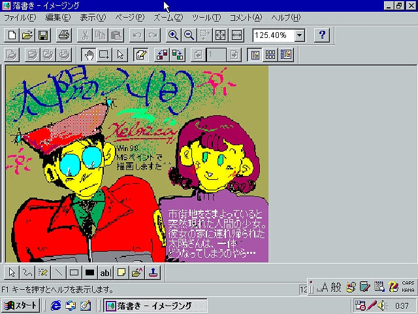Toggle the hand drag tool
The height and width of the screenshot is (314, 418).
click(x=90, y=54)
